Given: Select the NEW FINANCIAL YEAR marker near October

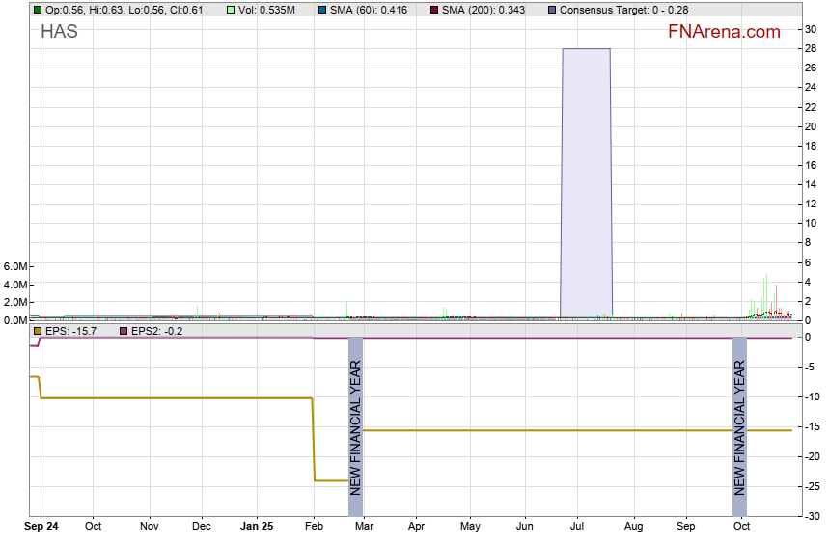Looking at the screenshot, I should pos(739,426).
